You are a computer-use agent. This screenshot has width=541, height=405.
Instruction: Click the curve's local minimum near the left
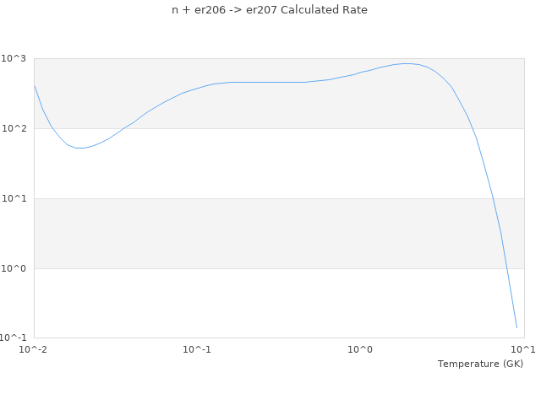(x=79, y=148)
